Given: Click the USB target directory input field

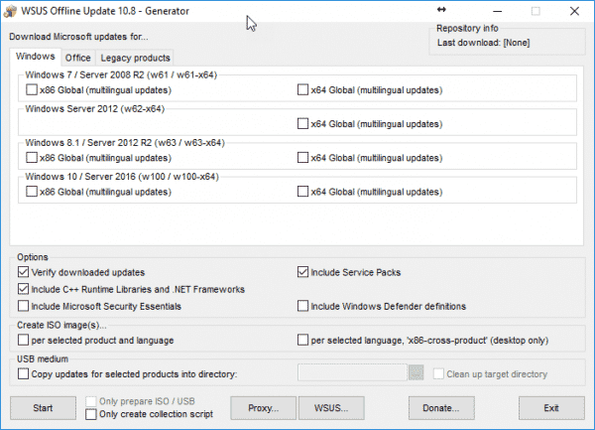Looking at the screenshot, I should coord(352,373).
